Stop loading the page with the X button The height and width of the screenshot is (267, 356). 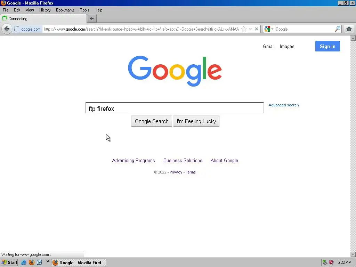[x=257, y=29]
